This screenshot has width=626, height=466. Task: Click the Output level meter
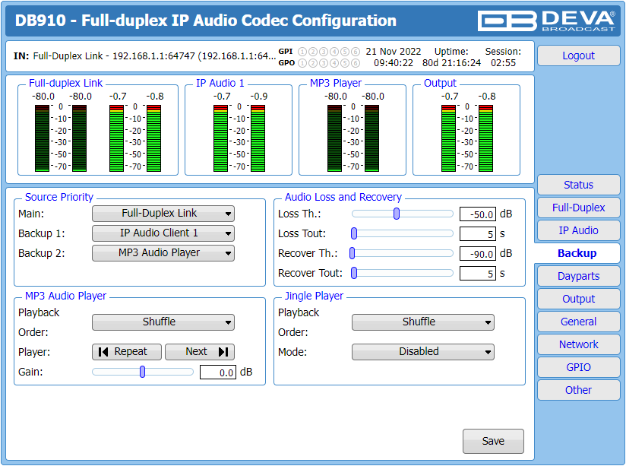(466, 138)
